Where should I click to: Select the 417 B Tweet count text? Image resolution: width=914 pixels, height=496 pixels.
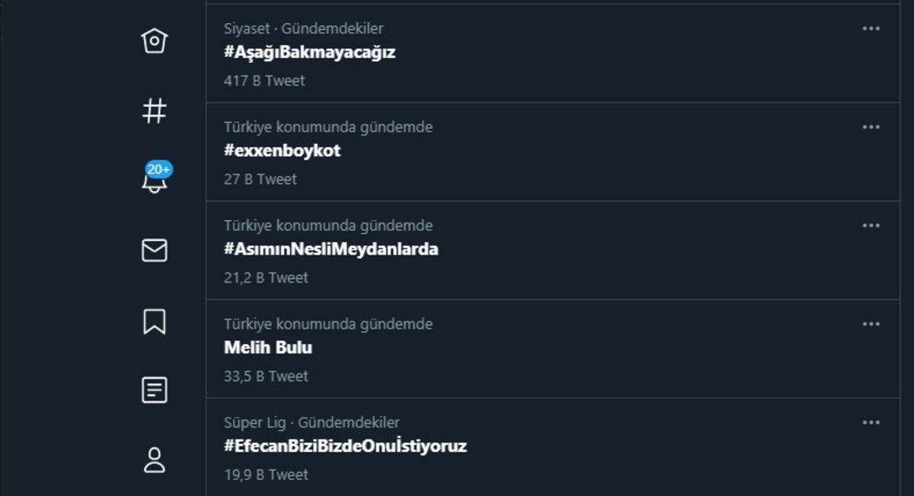coord(262,80)
